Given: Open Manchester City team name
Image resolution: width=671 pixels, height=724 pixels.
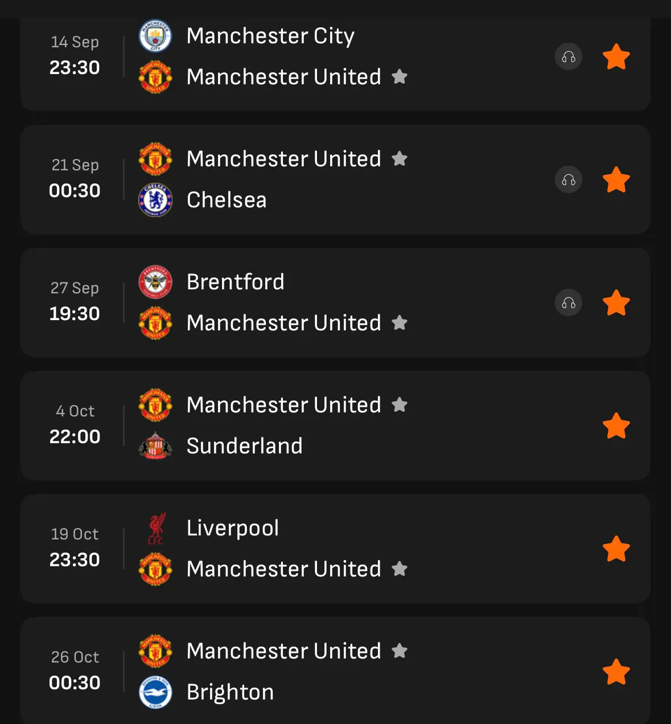Looking at the screenshot, I should click(270, 36).
